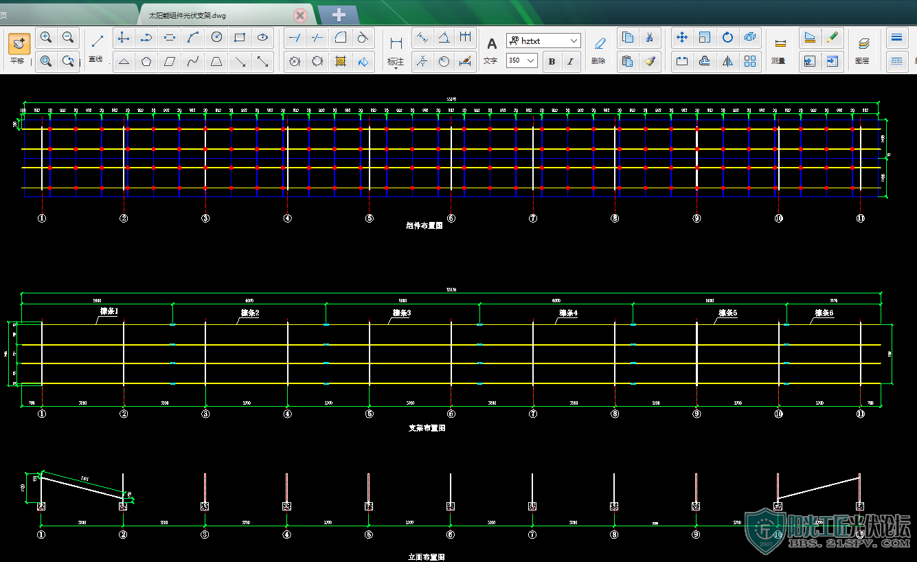Click the zoom previous magnifier icon
This screenshot has width=917, height=562.
[x=68, y=61]
